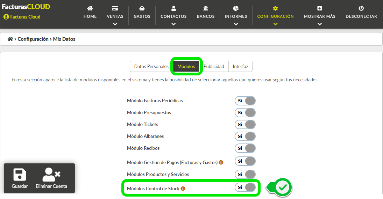
Task: Click the Gastos shopping basket icon
Action: [142, 8]
